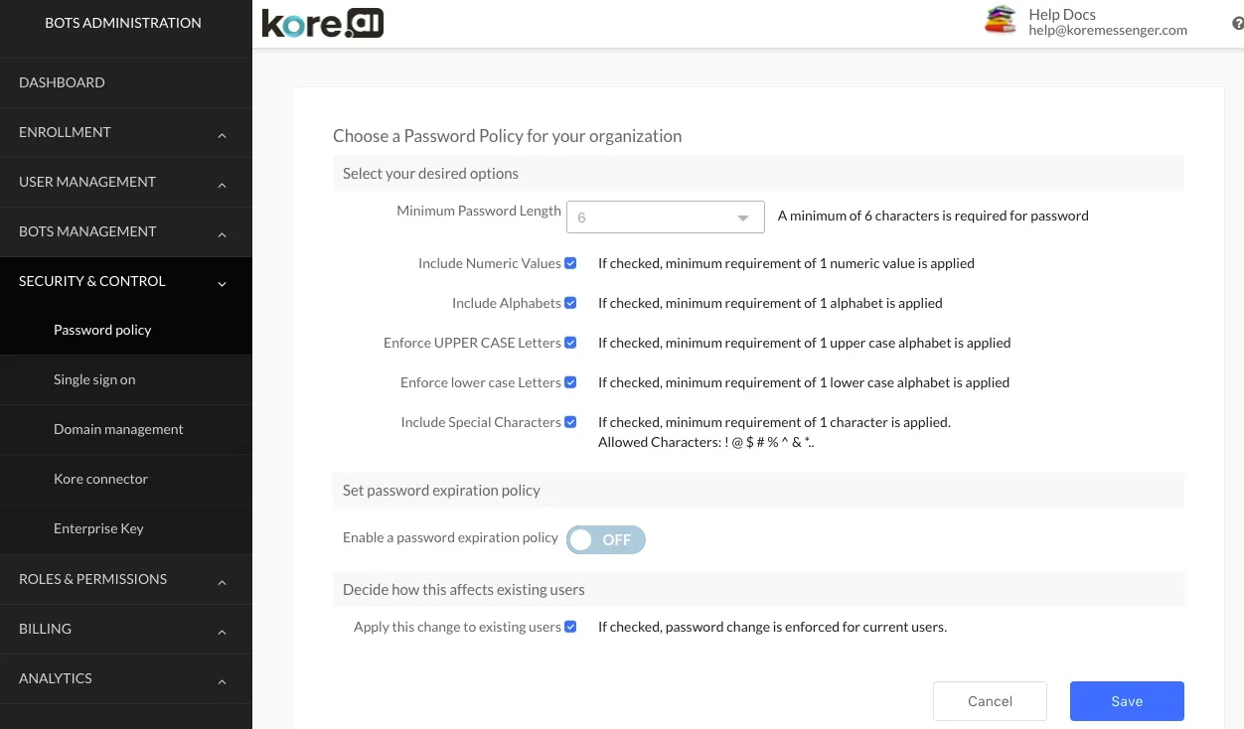
Task: Open the Domain management page
Action: pos(118,429)
